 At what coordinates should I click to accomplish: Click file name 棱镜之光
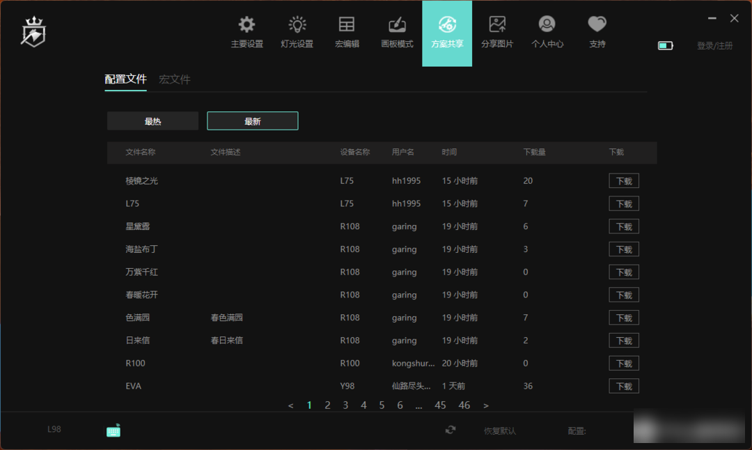[x=141, y=181]
